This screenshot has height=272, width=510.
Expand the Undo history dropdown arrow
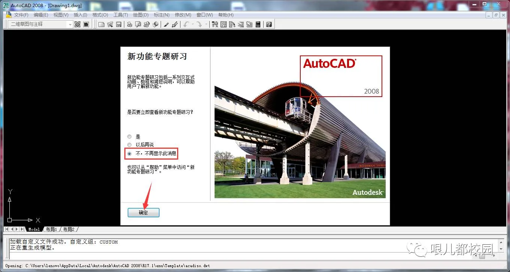(193, 24)
